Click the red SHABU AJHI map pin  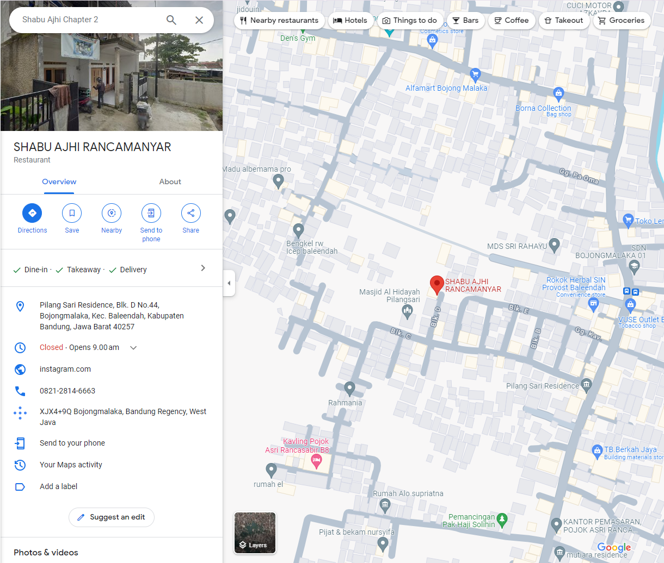point(436,284)
